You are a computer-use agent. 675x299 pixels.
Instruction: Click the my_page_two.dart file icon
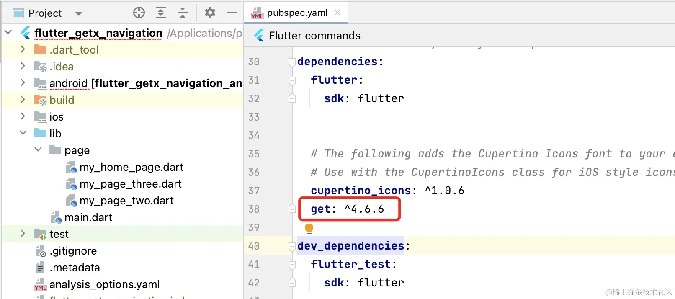pyautogui.click(x=72, y=201)
